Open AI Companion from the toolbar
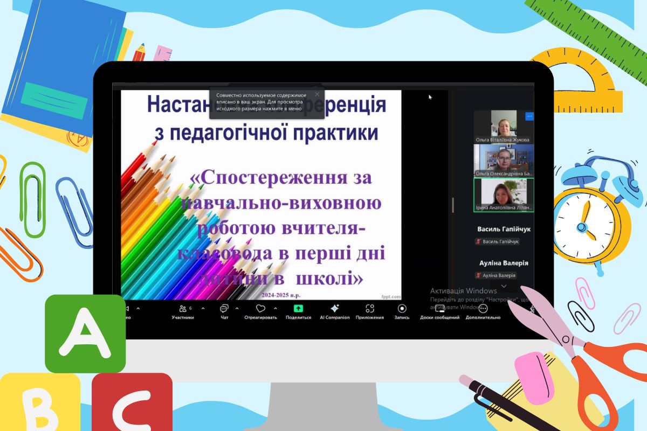This screenshot has width=647, height=431. 334,309
